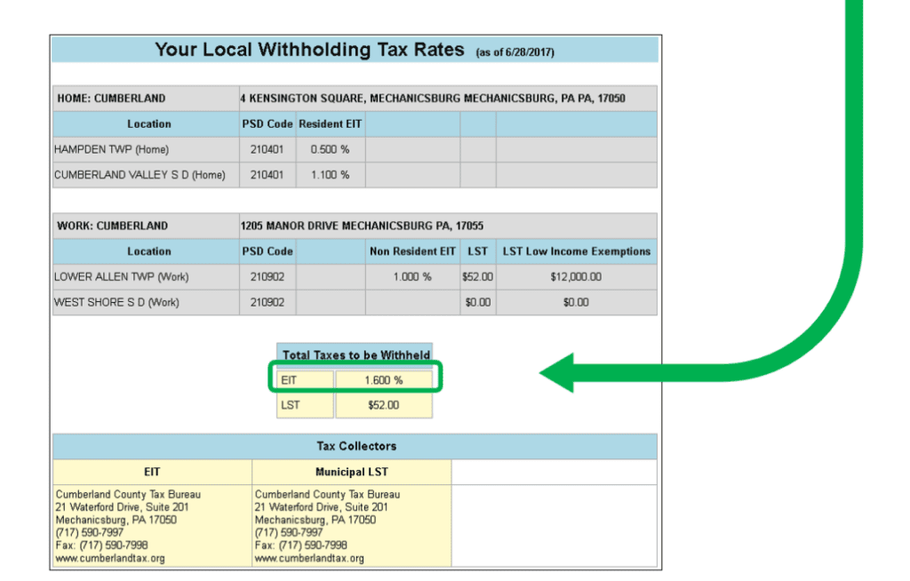Click the total LST $52.00 value cell
This screenshot has height=581, width=910.
pyautogui.click(x=383, y=405)
